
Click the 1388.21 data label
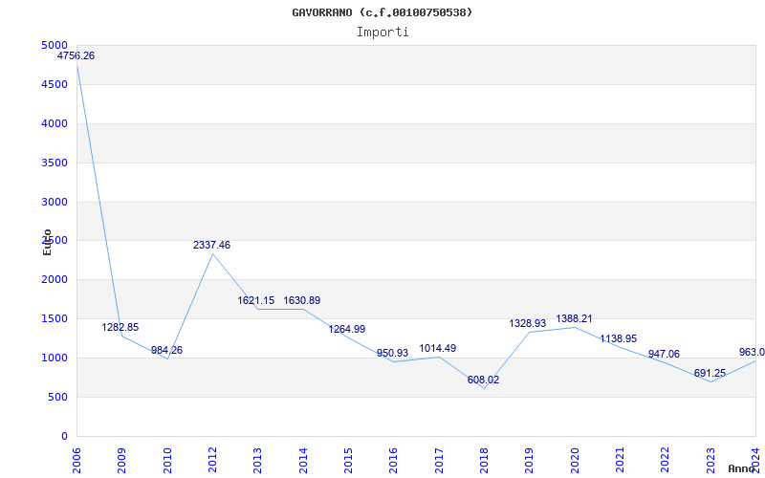pos(575,318)
